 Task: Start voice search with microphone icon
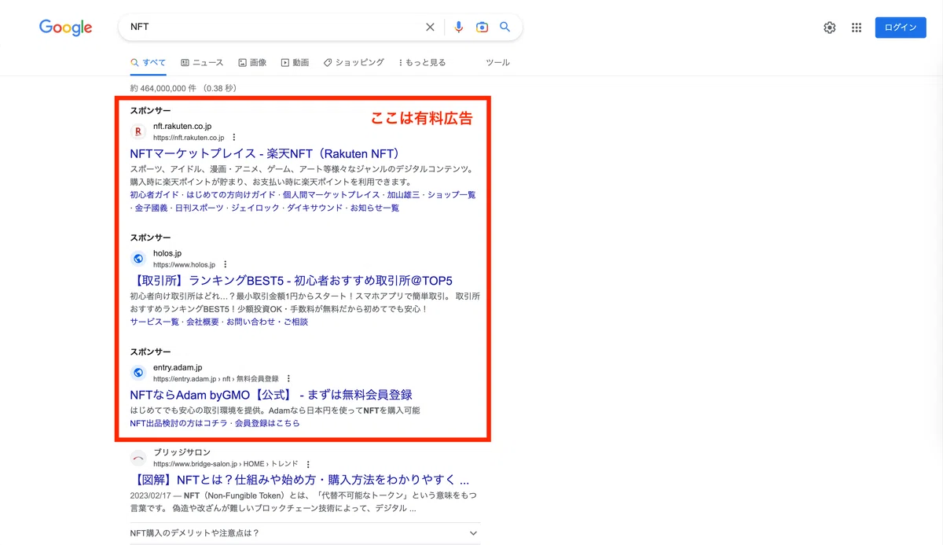click(x=459, y=27)
